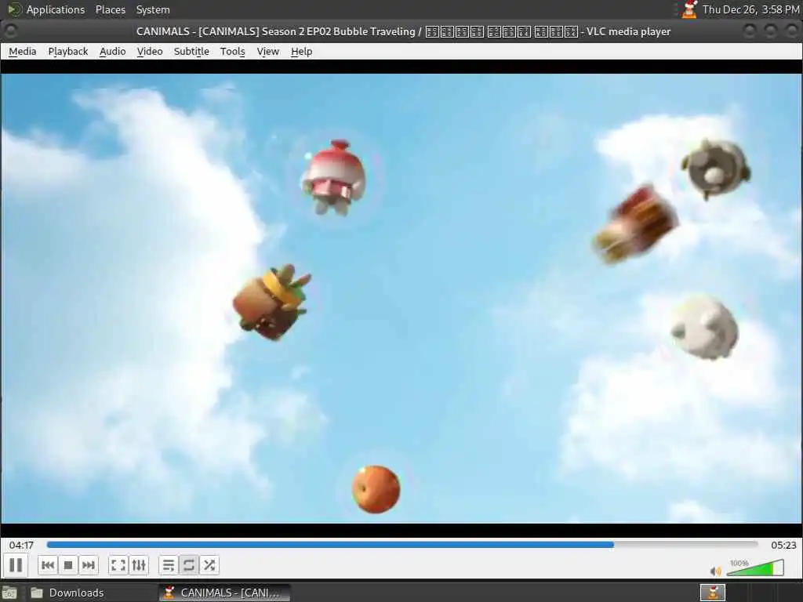Click the VLC cone tray icon in top panel
The width and height of the screenshot is (803, 602).
coord(689,9)
